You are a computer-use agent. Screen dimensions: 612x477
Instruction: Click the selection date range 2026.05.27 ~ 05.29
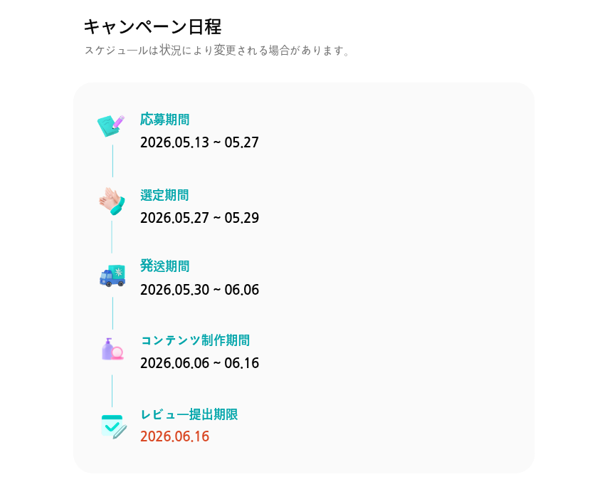199,218
